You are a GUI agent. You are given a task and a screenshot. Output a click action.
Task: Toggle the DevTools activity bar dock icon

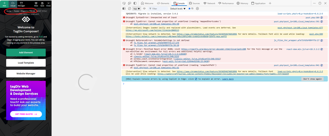coord(135,3)
